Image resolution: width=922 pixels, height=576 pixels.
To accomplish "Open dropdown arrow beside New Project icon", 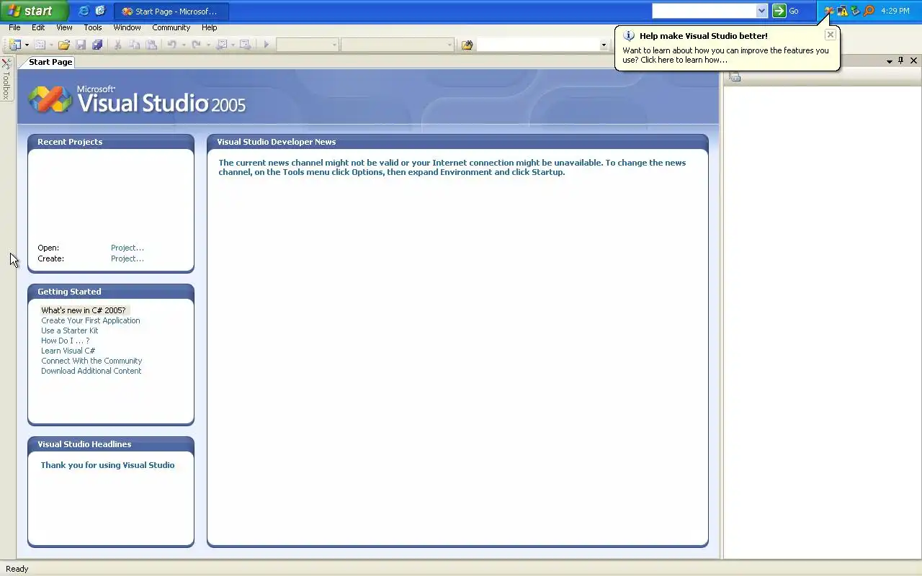I will pyautogui.click(x=27, y=45).
